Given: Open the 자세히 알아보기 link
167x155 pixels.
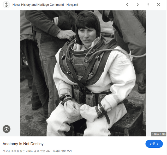Looking at the screenshot, I should tap(62, 151).
